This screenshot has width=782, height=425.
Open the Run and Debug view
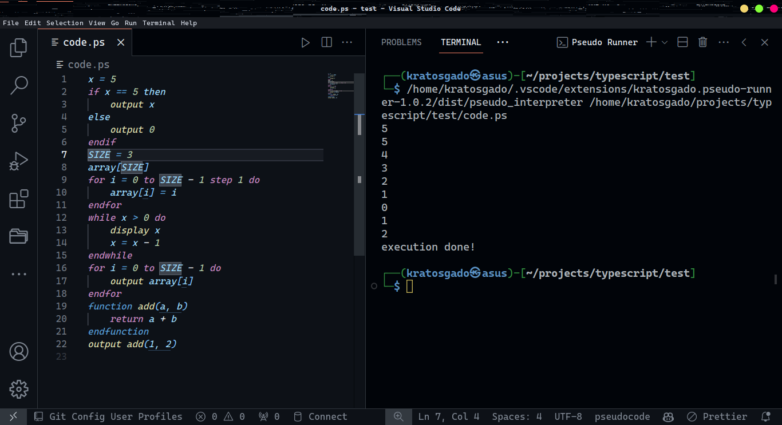click(x=18, y=161)
